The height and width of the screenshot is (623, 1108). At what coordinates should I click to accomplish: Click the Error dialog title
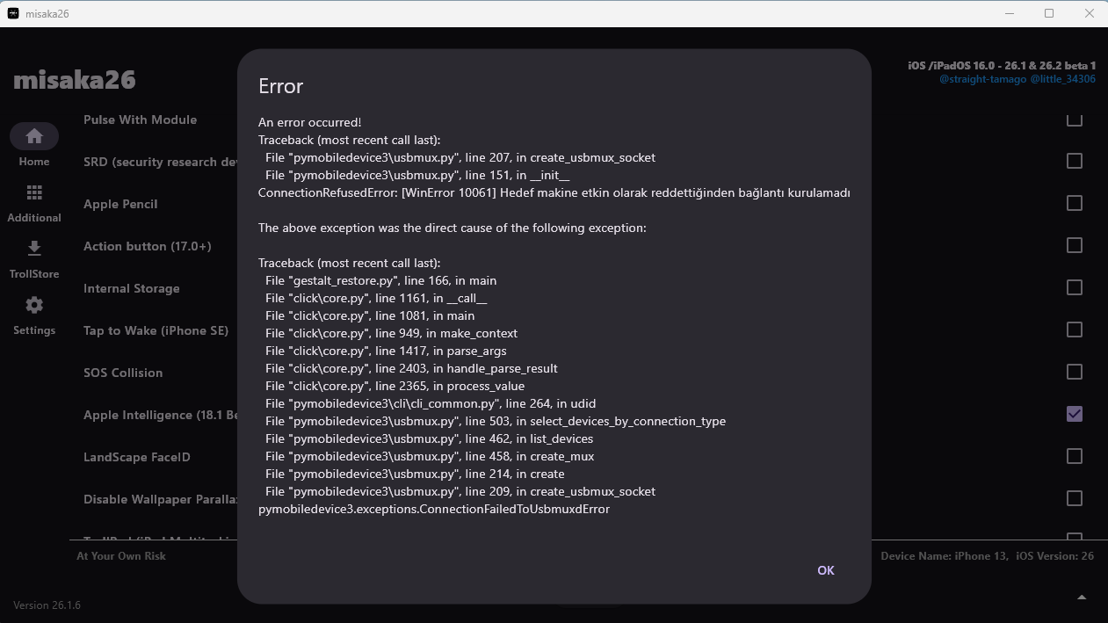[x=281, y=86]
